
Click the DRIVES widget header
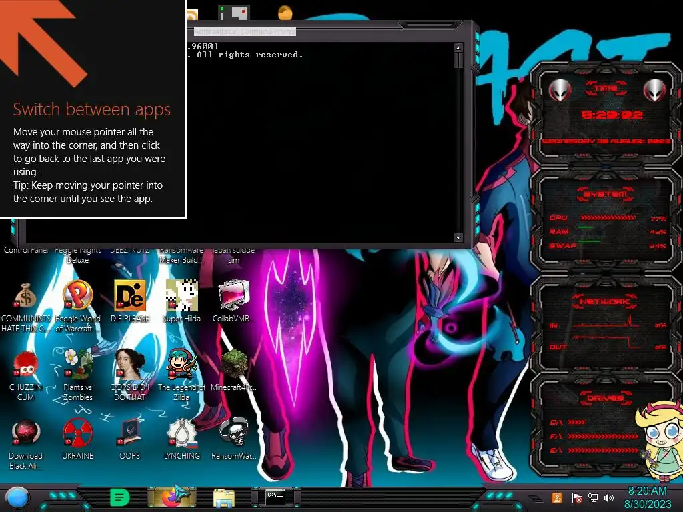(605, 398)
